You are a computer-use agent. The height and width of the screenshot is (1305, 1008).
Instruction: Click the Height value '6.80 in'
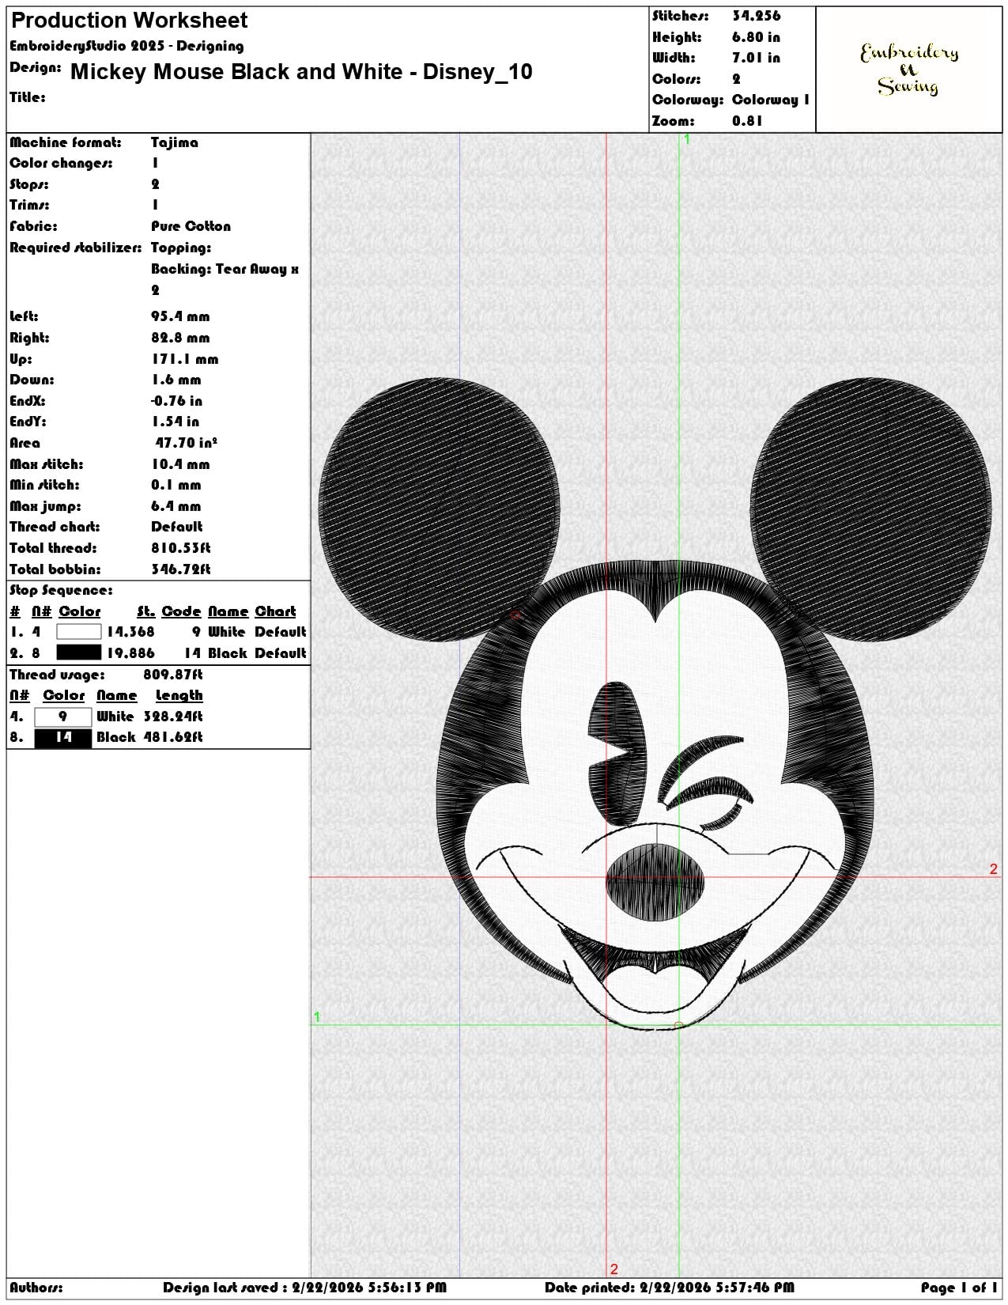756,37
